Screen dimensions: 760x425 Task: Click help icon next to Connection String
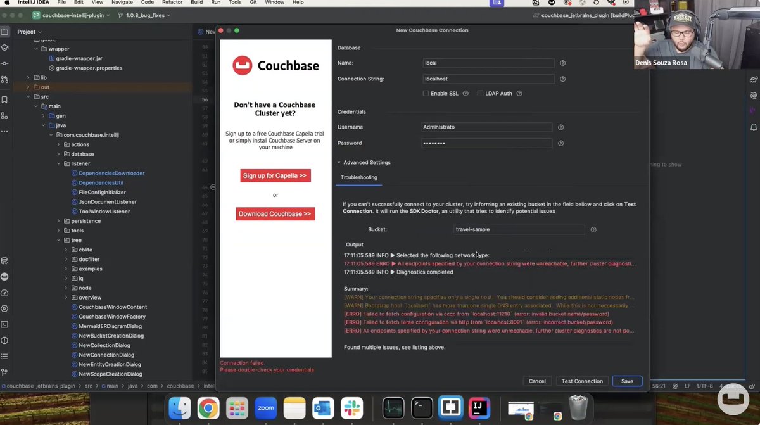pos(562,79)
